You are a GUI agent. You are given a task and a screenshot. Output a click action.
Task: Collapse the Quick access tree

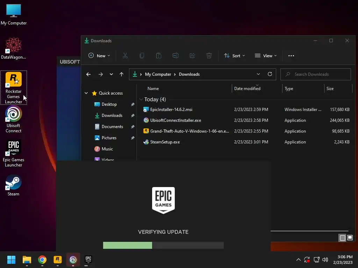(x=86, y=93)
